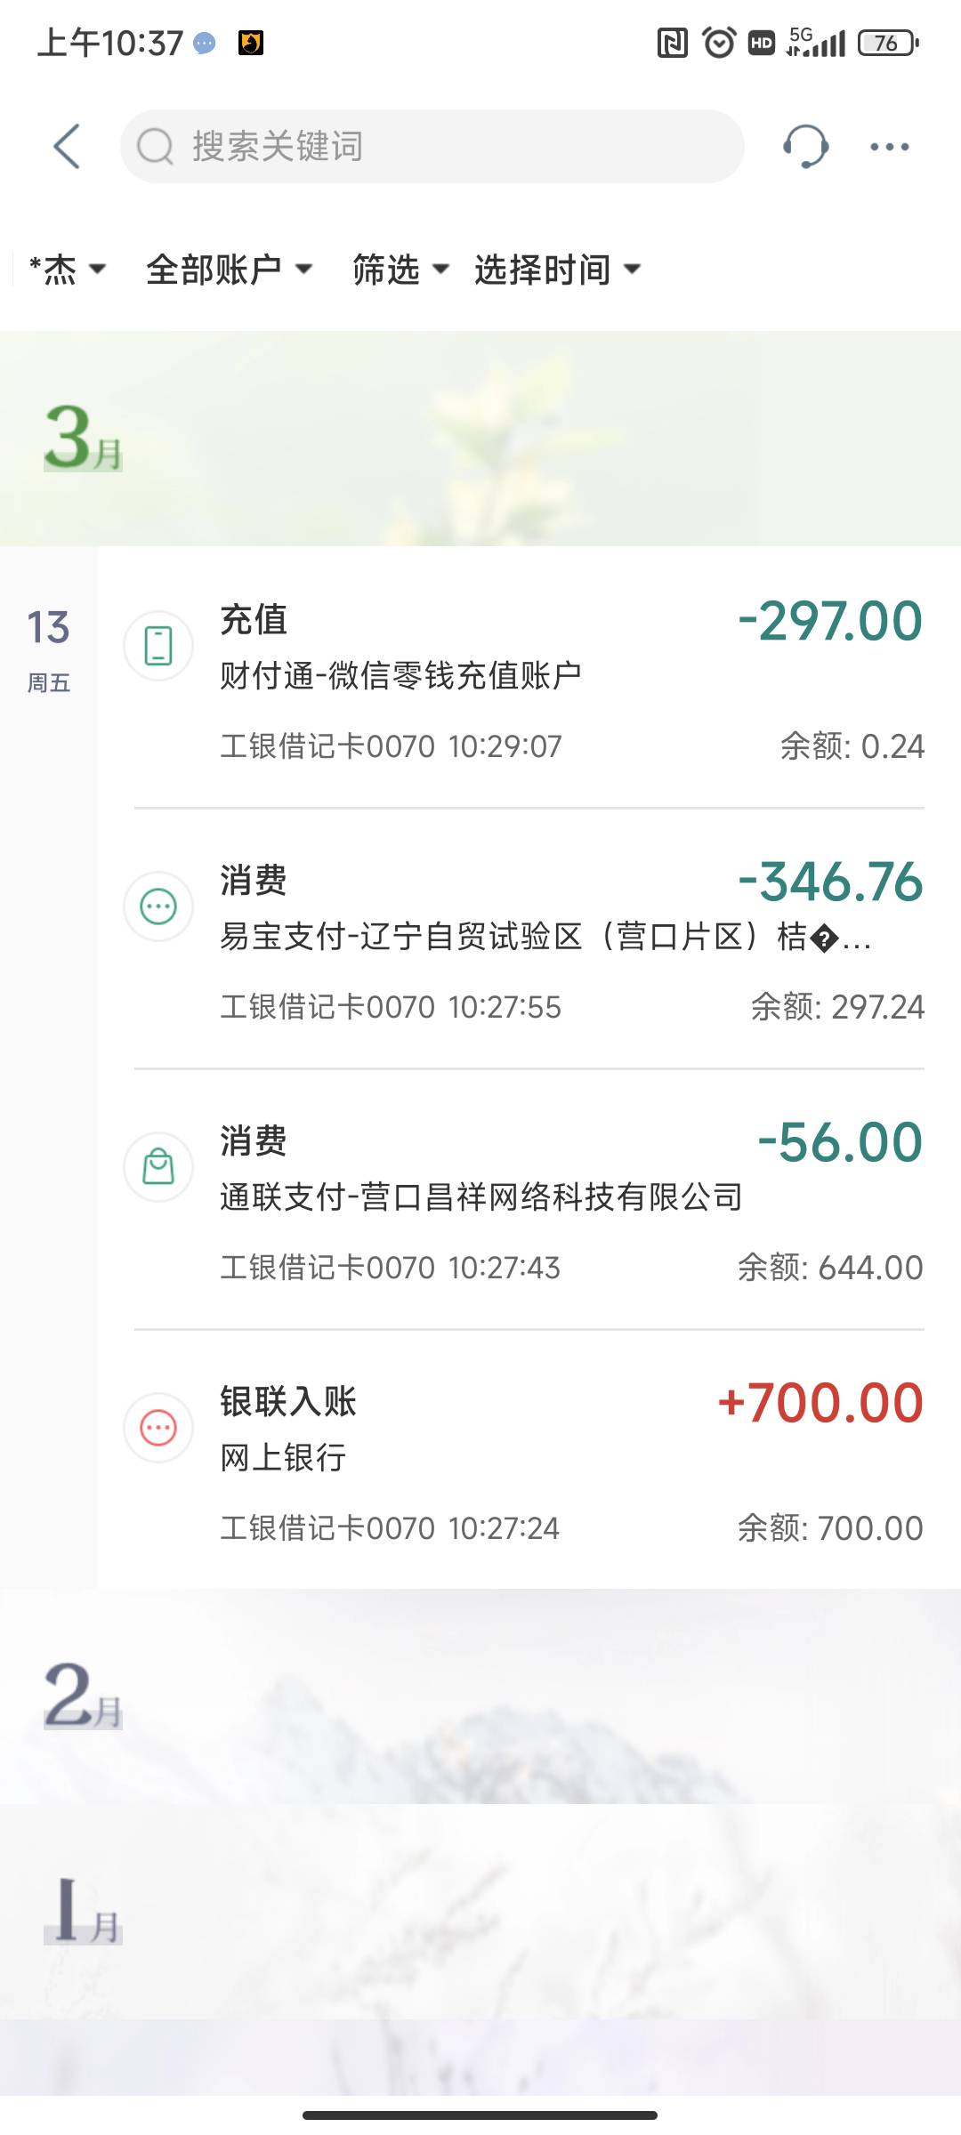Screen dimensions: 961x2135
Task: Tap the phone recharge transaction icon
Action: [x=158, y=646]
